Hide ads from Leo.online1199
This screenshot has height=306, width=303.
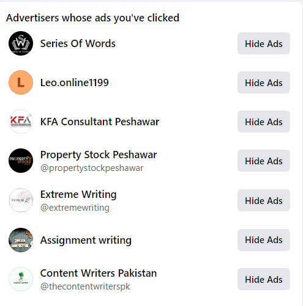click(264, 82)
